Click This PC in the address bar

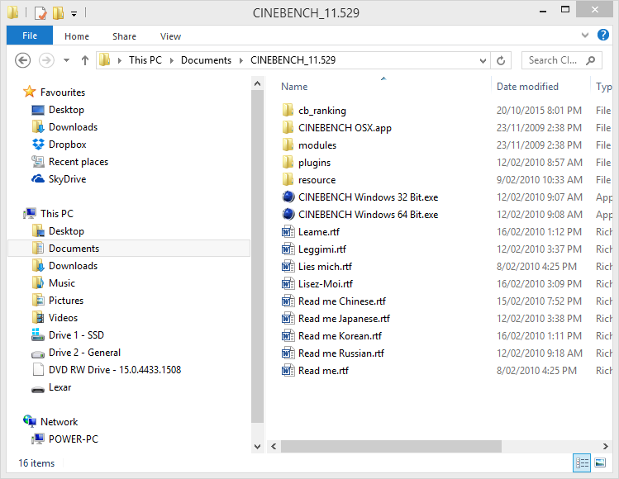point(145,60)
